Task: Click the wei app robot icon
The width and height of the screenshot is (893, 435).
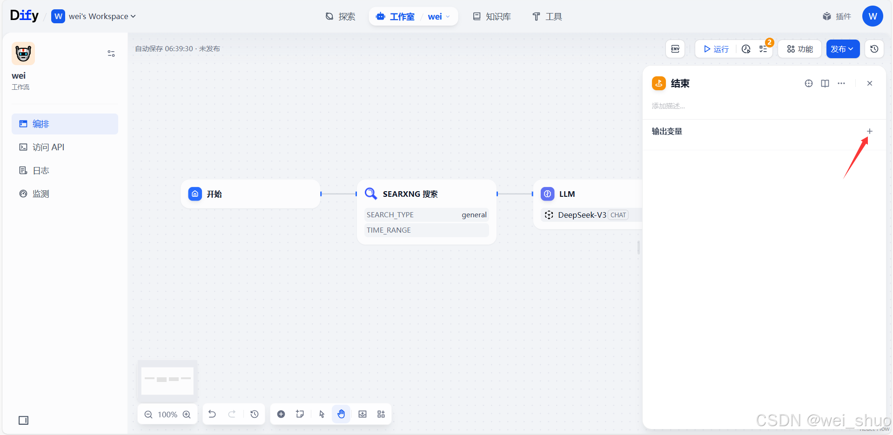Action: pos(23,54)
